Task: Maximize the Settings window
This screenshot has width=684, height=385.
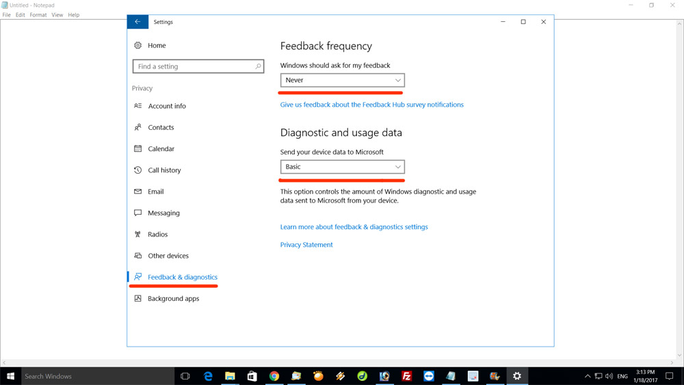Action: (523, 22)
